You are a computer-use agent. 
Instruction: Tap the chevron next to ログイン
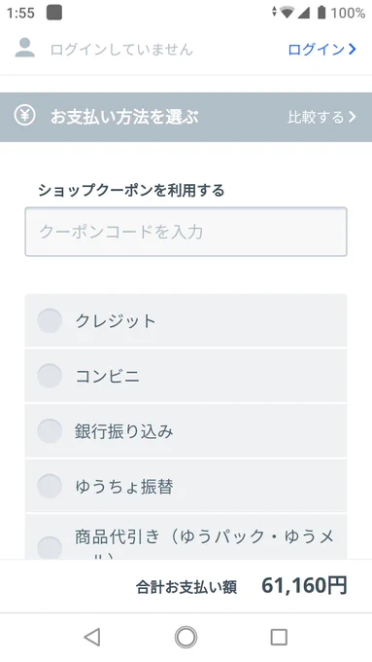[353, 50]
